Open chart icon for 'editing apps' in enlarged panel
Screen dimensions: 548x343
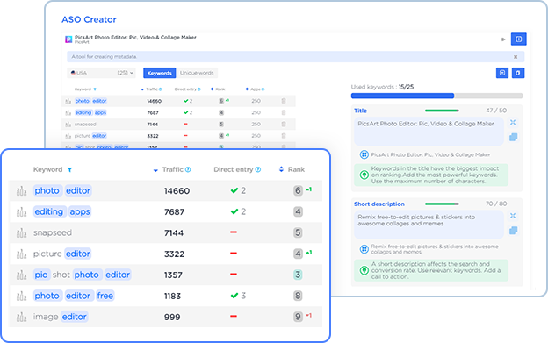[x=21, y=211]
